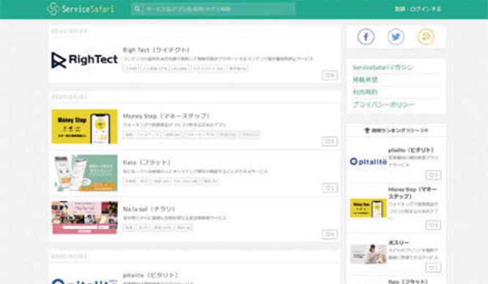Like the flato listing heart button

point(329,188)
